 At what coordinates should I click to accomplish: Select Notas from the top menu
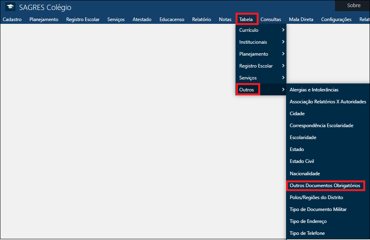[225, 19]
